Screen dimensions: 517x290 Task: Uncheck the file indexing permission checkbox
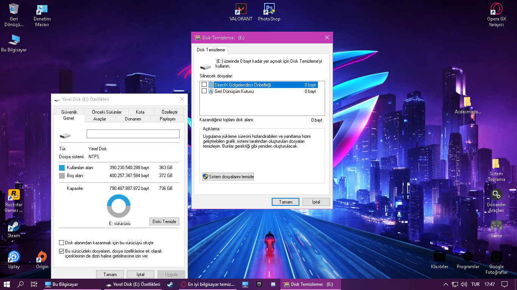[x=62, y=251]
